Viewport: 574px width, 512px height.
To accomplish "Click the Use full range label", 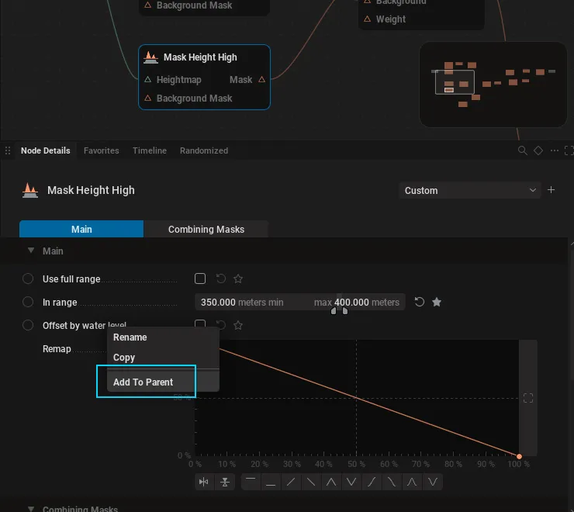I will tap(71, 278).
